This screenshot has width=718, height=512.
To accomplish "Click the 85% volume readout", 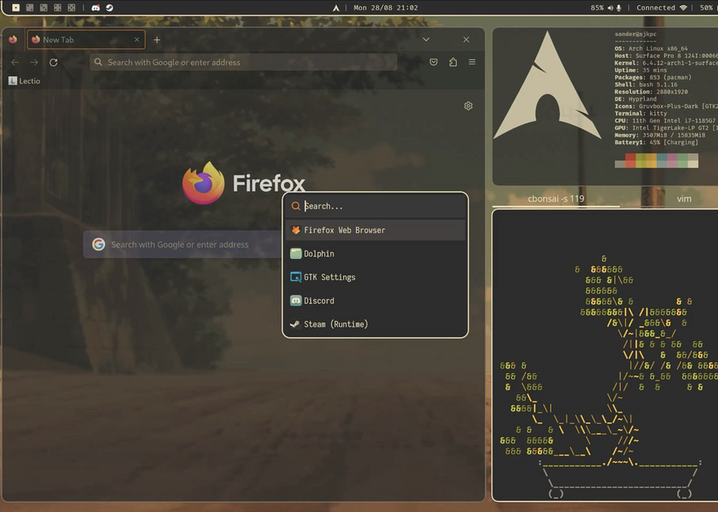I will (x=597, y=8).
